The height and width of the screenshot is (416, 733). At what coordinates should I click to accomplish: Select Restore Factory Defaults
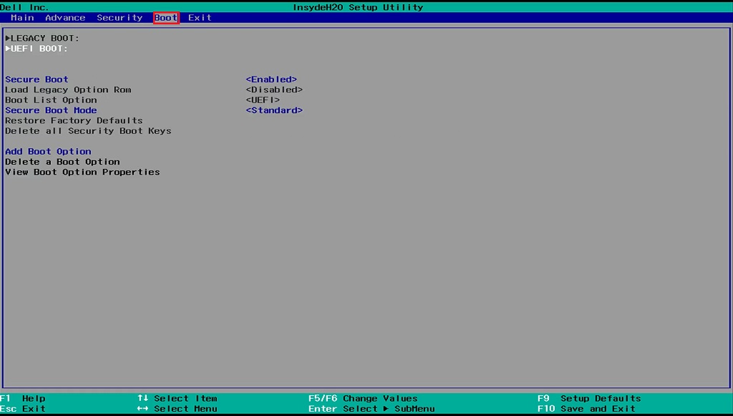coord(74,121)
